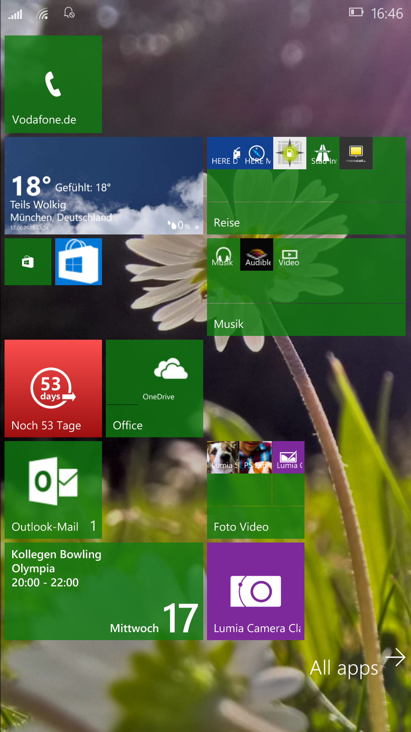The height and width of the screenshot is (732, 411).
Task: Open the weather tile for München
Action: coord(104,186)
